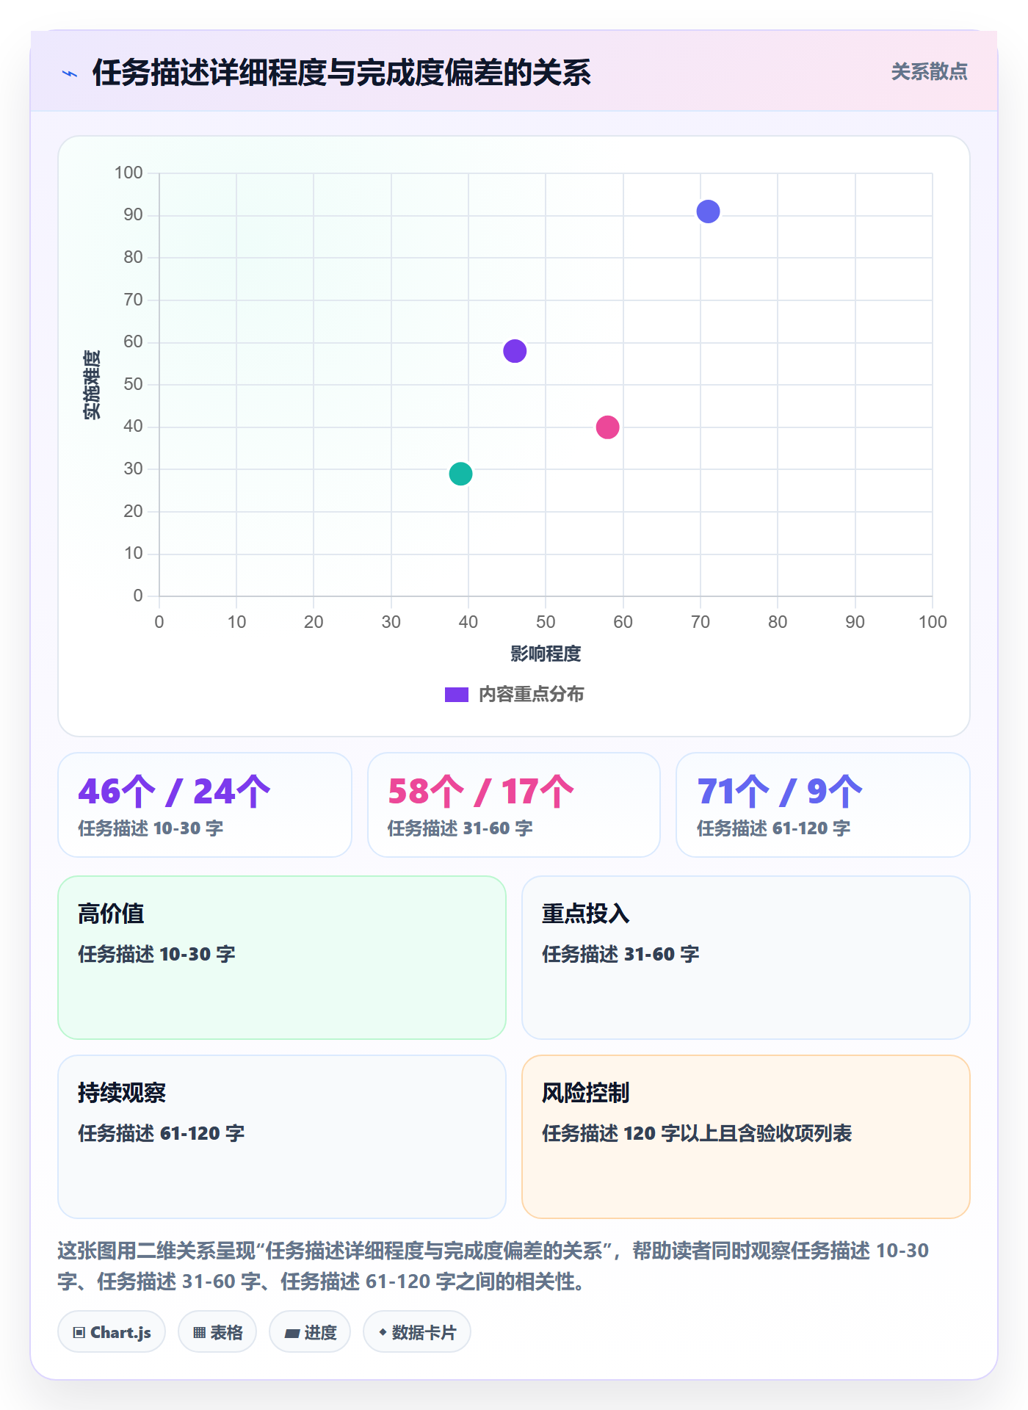Screen dimensions: 1028x1410
Task: Toggle the 内容重点分布 legend swatch
Action: point(456,695)
